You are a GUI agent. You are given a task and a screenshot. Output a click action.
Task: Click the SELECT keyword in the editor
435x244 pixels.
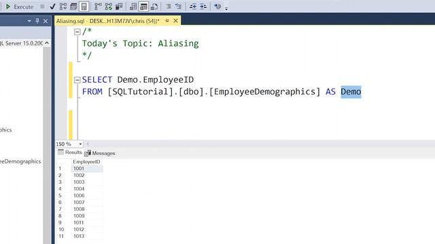(x=97, y=80)
